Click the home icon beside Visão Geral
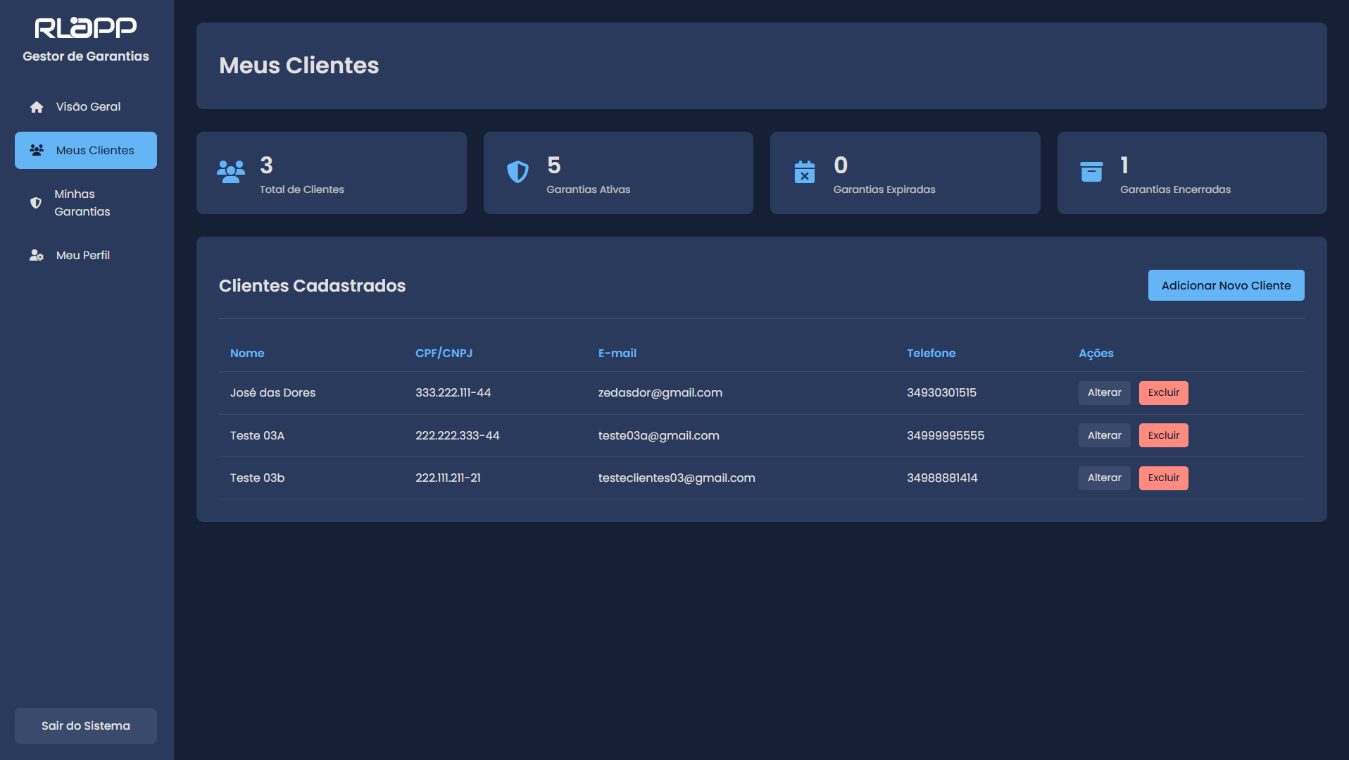This screenshot has width=1349, height=760. (x=37, y=107)
